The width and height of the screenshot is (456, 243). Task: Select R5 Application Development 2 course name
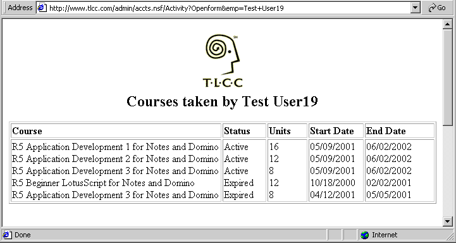pos(115,159)
